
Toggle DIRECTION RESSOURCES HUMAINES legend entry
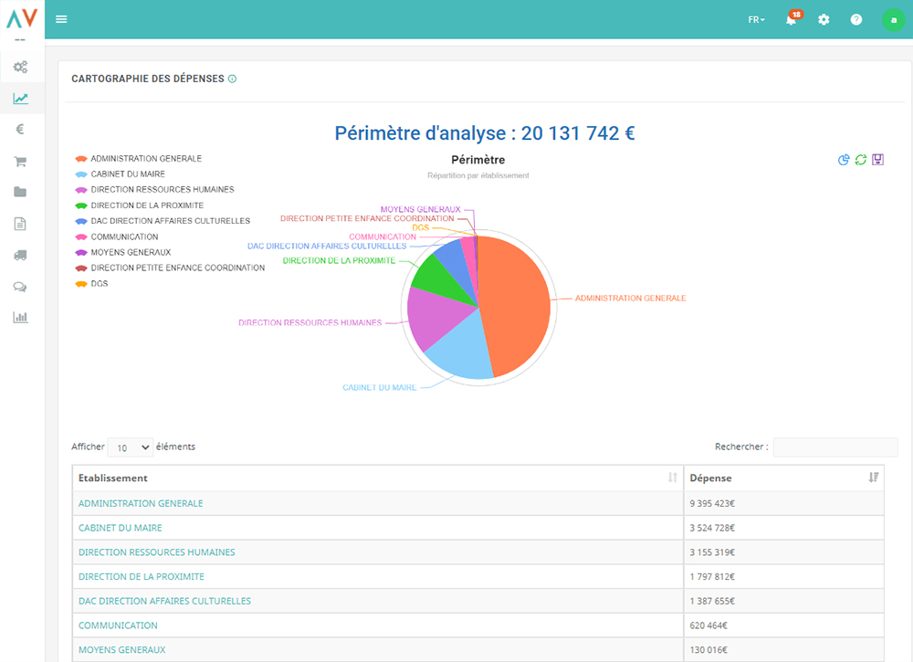[x=155, y=190]
